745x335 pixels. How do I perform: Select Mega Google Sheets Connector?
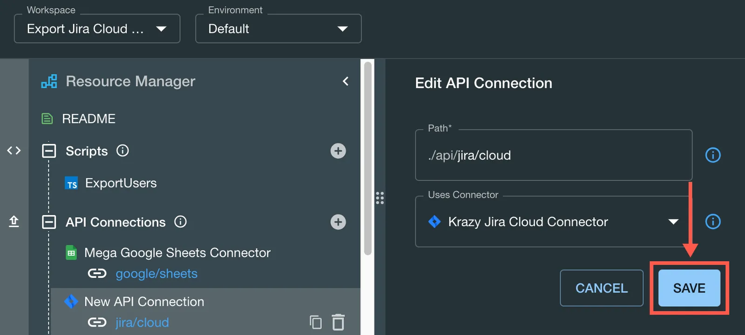[177, 253]
